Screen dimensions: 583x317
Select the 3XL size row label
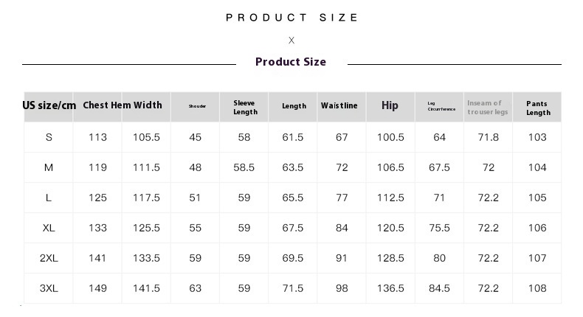click(49, 288)
